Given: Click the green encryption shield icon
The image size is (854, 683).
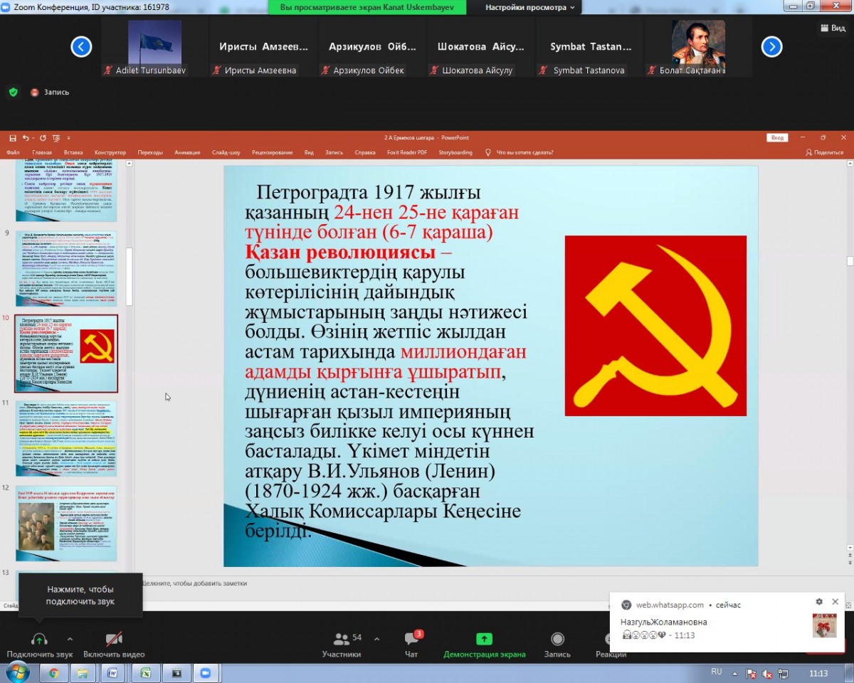Looking at the screenshot, I should click(13, 92).
